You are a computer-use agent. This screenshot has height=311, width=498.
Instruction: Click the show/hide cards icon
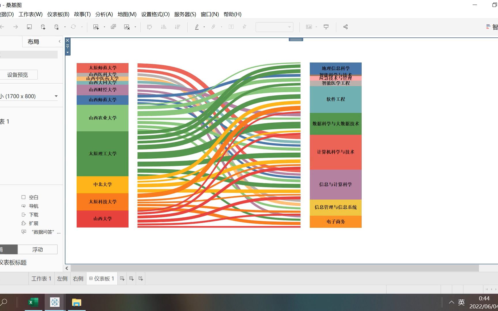(309, 27)
